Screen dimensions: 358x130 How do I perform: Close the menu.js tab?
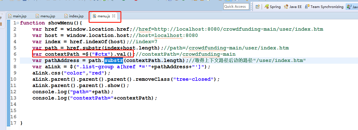pos(114,16)
